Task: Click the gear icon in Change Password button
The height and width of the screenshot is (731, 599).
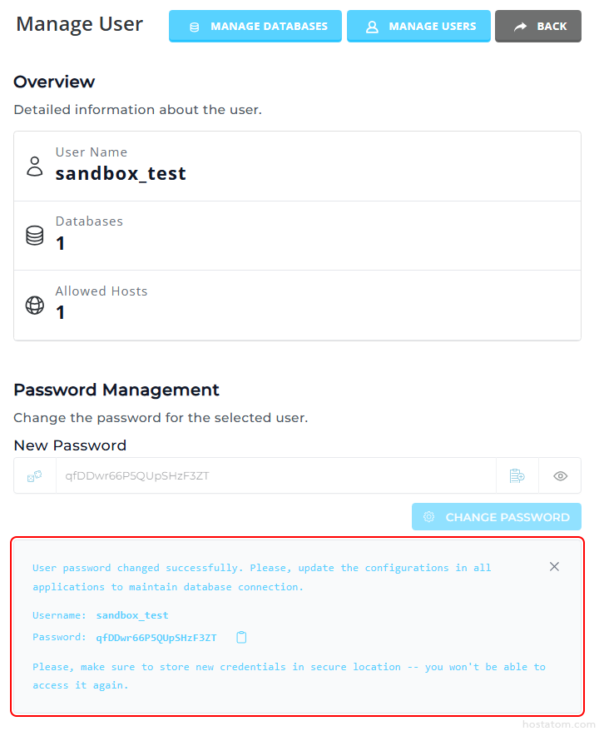Action: coord(429,517)
